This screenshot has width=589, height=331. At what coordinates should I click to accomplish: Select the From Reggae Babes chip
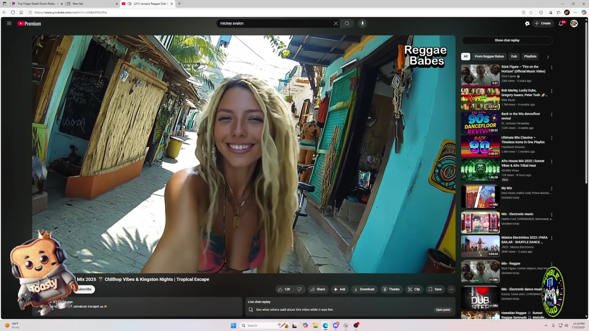(489, 57)
